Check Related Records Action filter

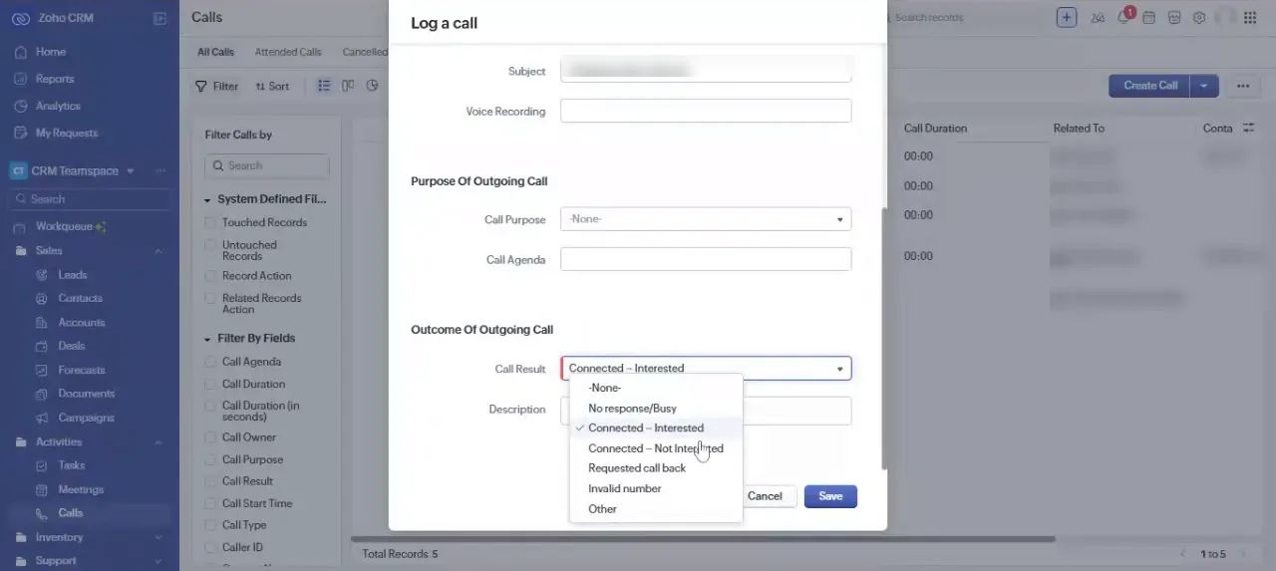(x=210, y=298)
